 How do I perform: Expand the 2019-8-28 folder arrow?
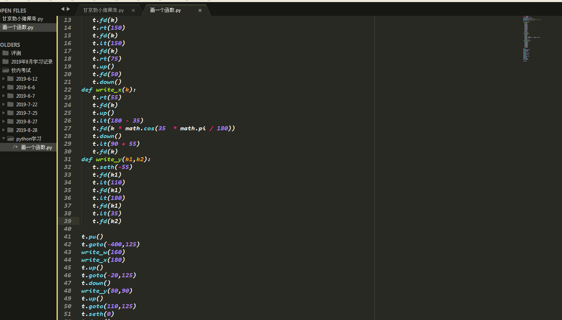[4, 130]
